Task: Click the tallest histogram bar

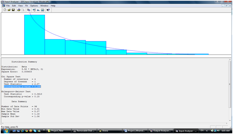Action: tap(35, 35)
